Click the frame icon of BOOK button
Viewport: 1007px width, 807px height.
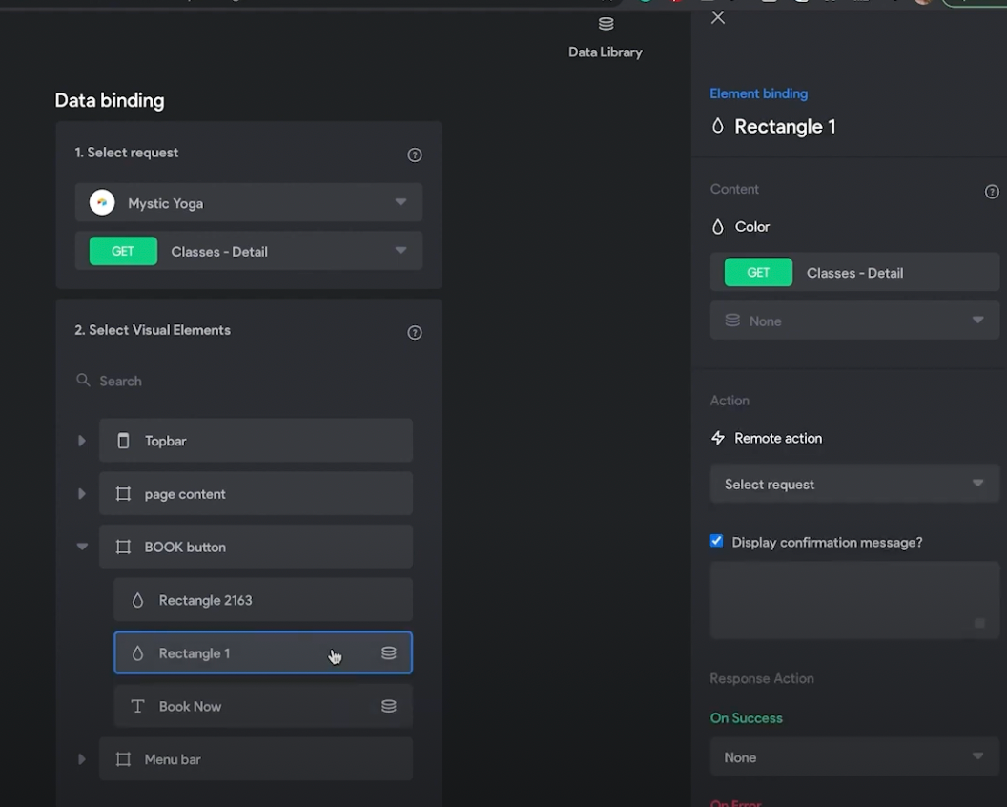point(123,547)
